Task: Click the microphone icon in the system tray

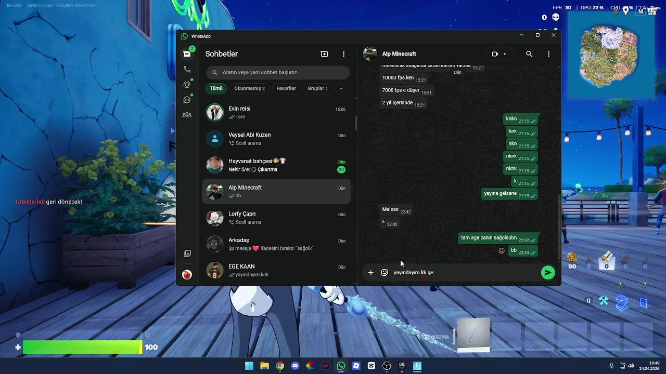Action: pos(611,366)
